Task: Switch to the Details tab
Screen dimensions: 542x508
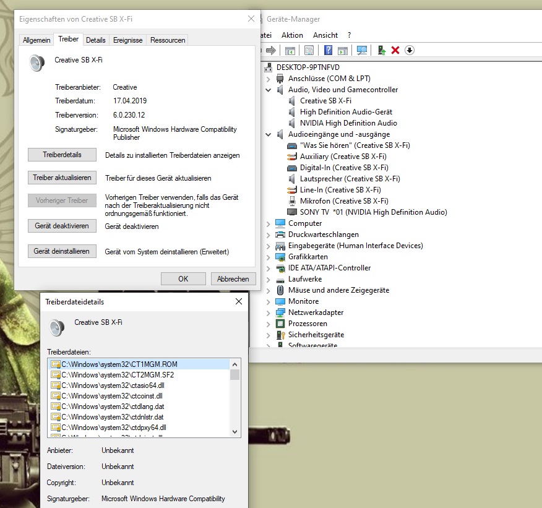Action: point(96,40)
